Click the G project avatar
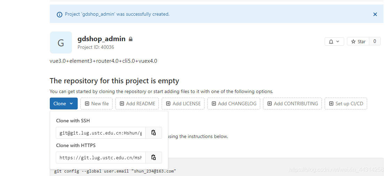This screenshot has width=387, height=176. (61, 43)
